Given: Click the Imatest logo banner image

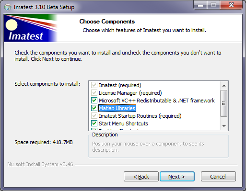Looking at the screenshot, I should (x=31, y=28).
